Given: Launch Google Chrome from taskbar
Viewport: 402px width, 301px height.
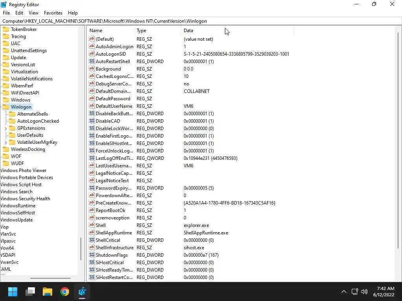Looking at the screenshot, I should point(65,292).
